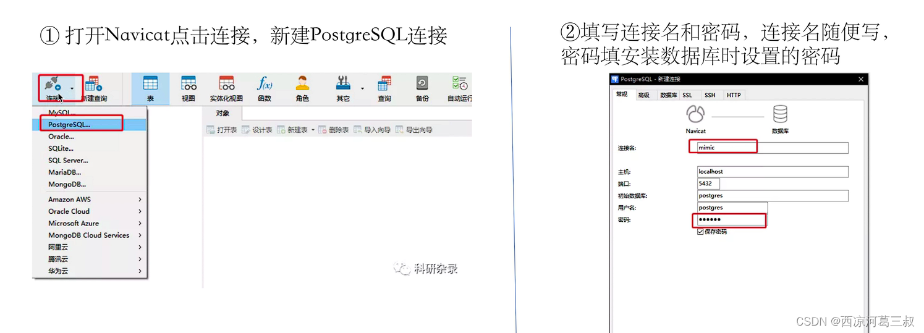Expand the Amazon AWS submenu
This screenshot has width=924, height=333.
[140, 200]
